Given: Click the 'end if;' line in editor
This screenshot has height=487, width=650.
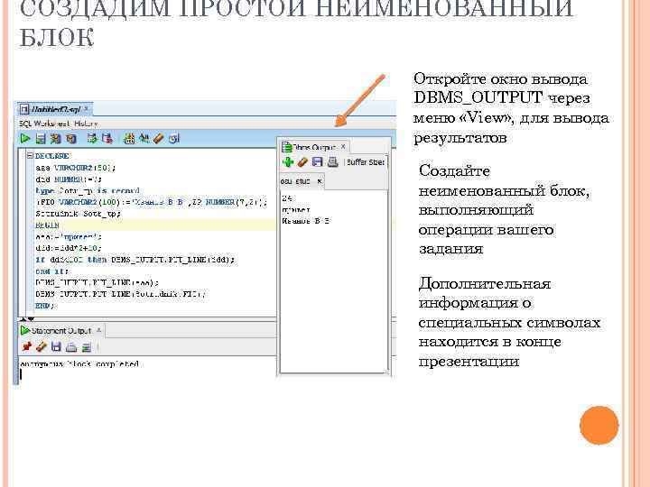Looking at the screenshot, I should tap(51, 271).
